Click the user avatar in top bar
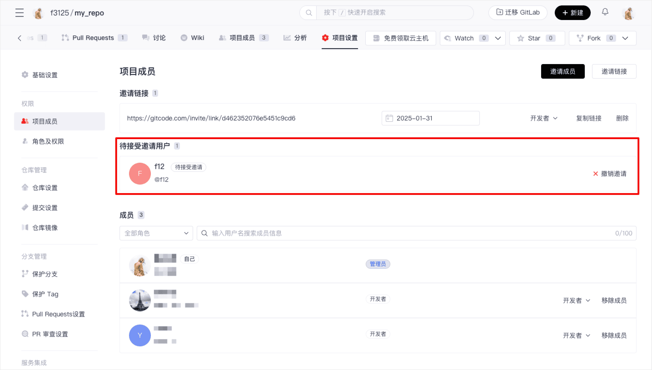 tap(628, 13)
